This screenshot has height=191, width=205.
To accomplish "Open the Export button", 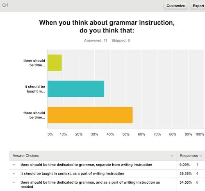I will click(x=198, y=6).
